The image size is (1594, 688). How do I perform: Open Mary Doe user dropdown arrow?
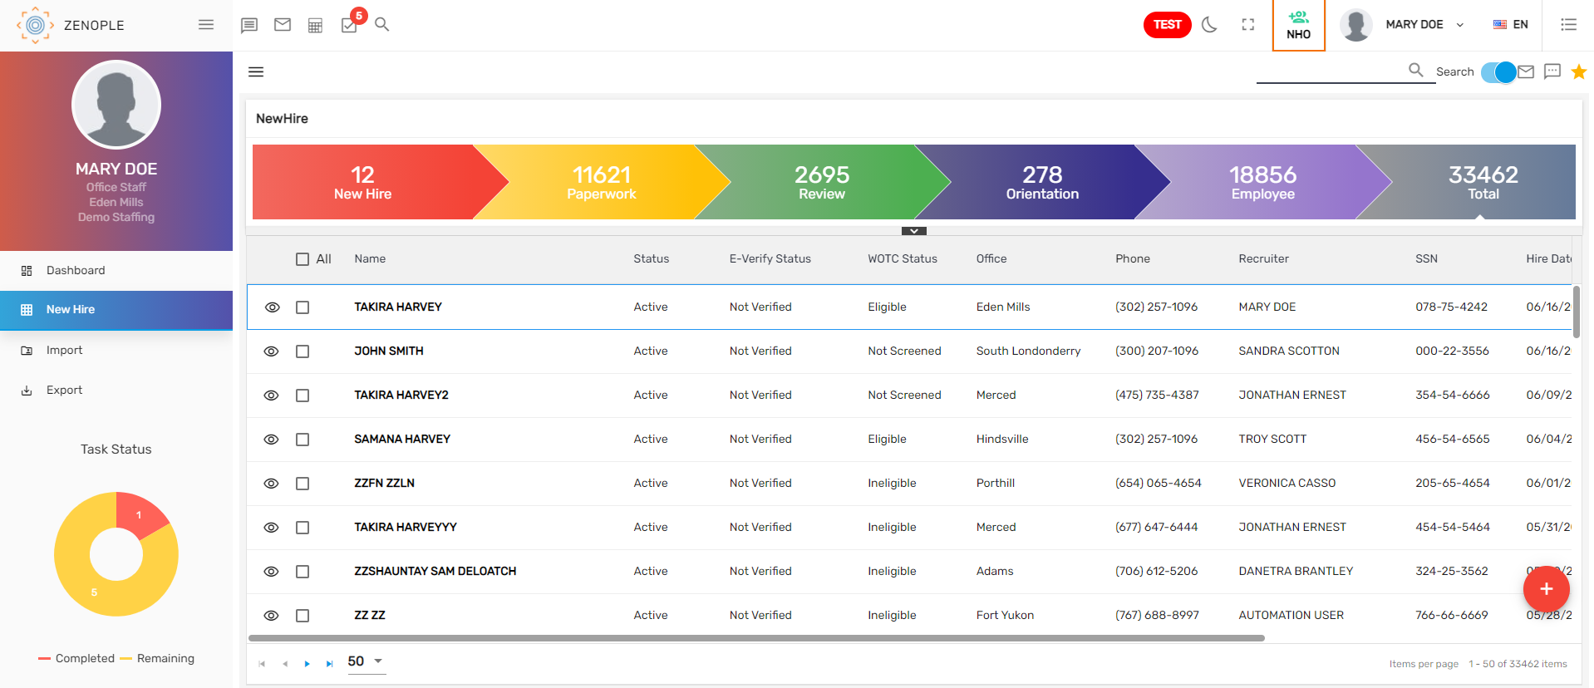[1460, 25]
